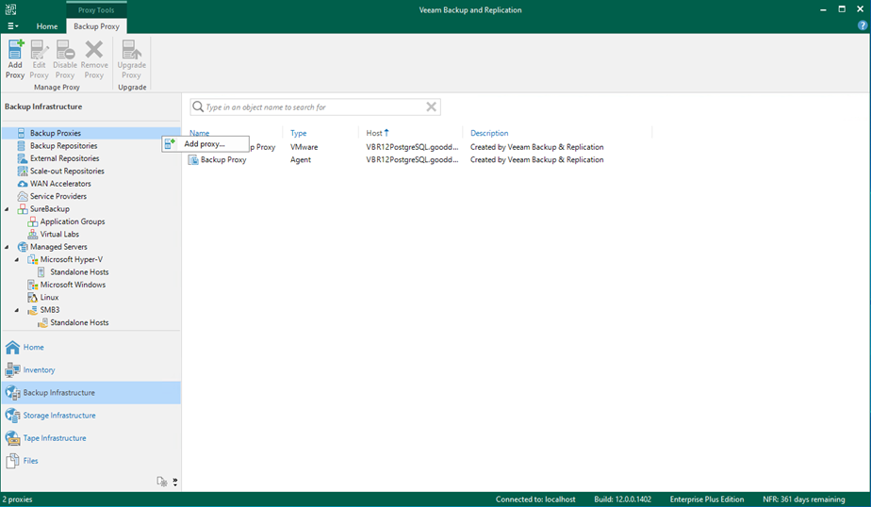Sort by the Description column header
This screenshot has width=871, height=507.
tap(489, 133)
